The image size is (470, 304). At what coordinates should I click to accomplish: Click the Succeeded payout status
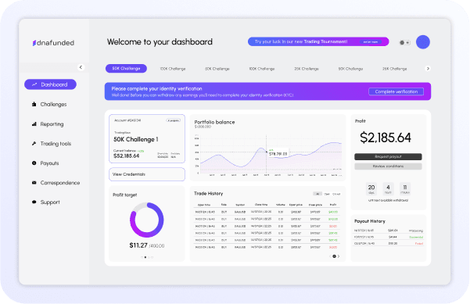416,238
